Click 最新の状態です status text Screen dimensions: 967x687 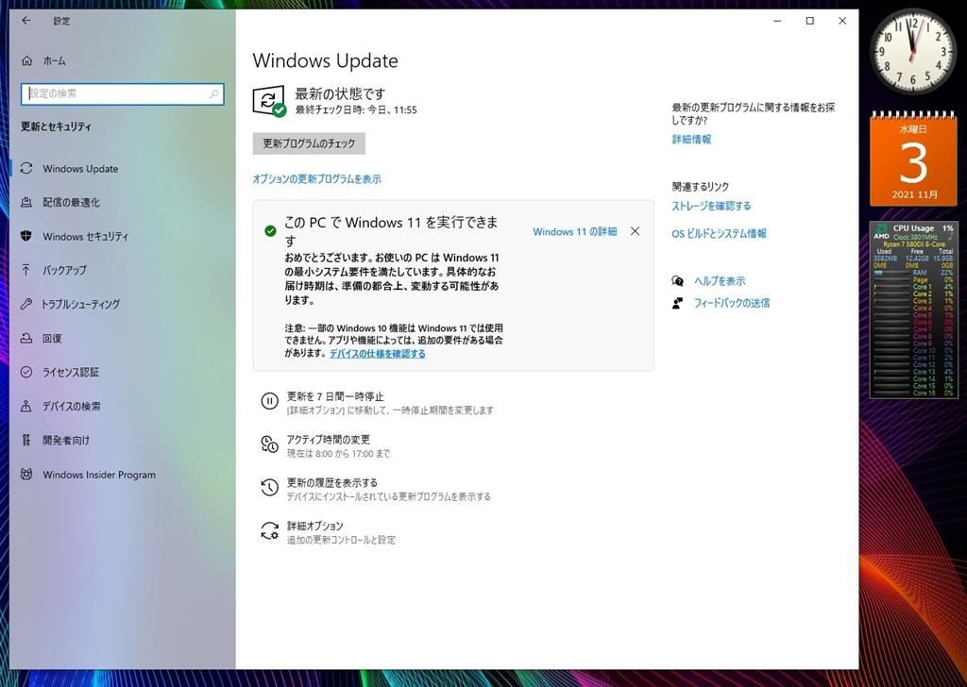tap(340, 93)
